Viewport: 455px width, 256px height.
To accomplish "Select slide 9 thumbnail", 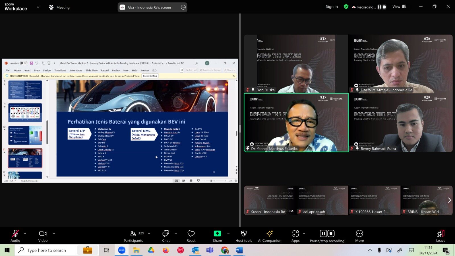I will pos(25,113).
